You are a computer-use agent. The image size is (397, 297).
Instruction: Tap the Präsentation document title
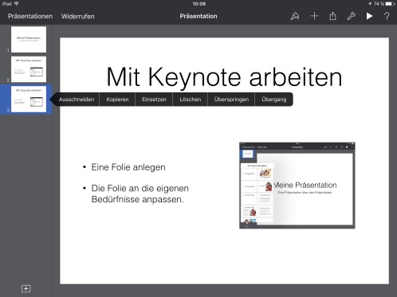pos(198,16)
